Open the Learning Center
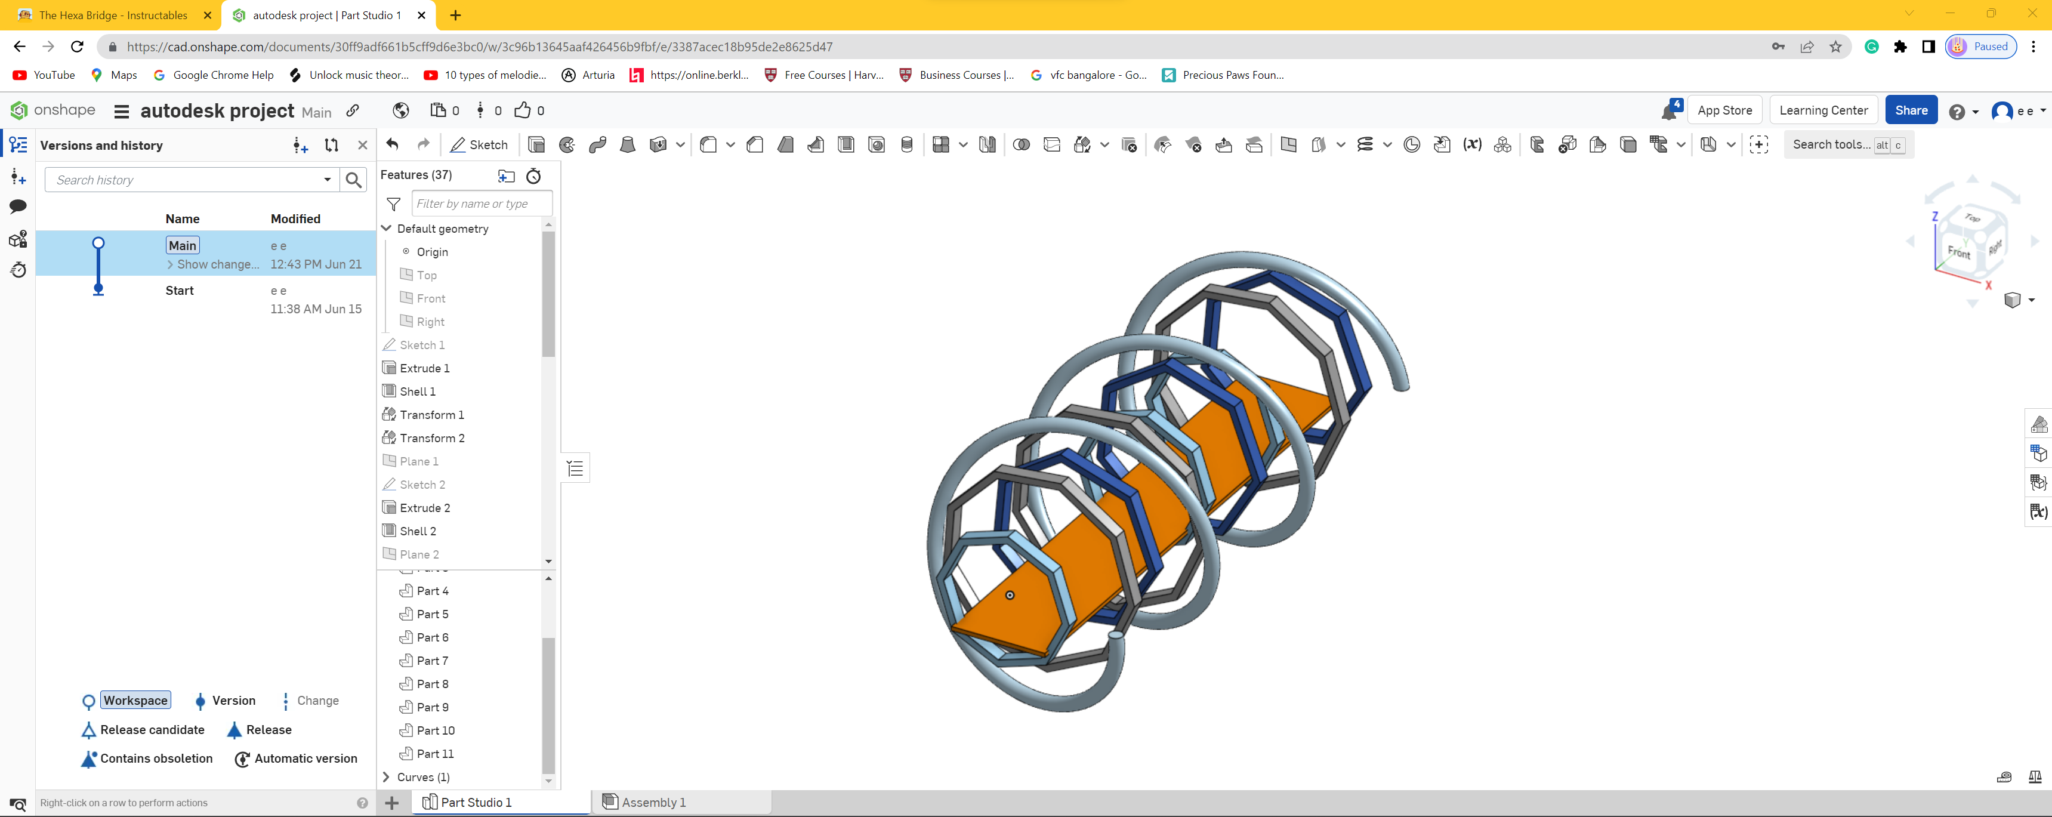2052x817 pixels. coord(1824,109)
